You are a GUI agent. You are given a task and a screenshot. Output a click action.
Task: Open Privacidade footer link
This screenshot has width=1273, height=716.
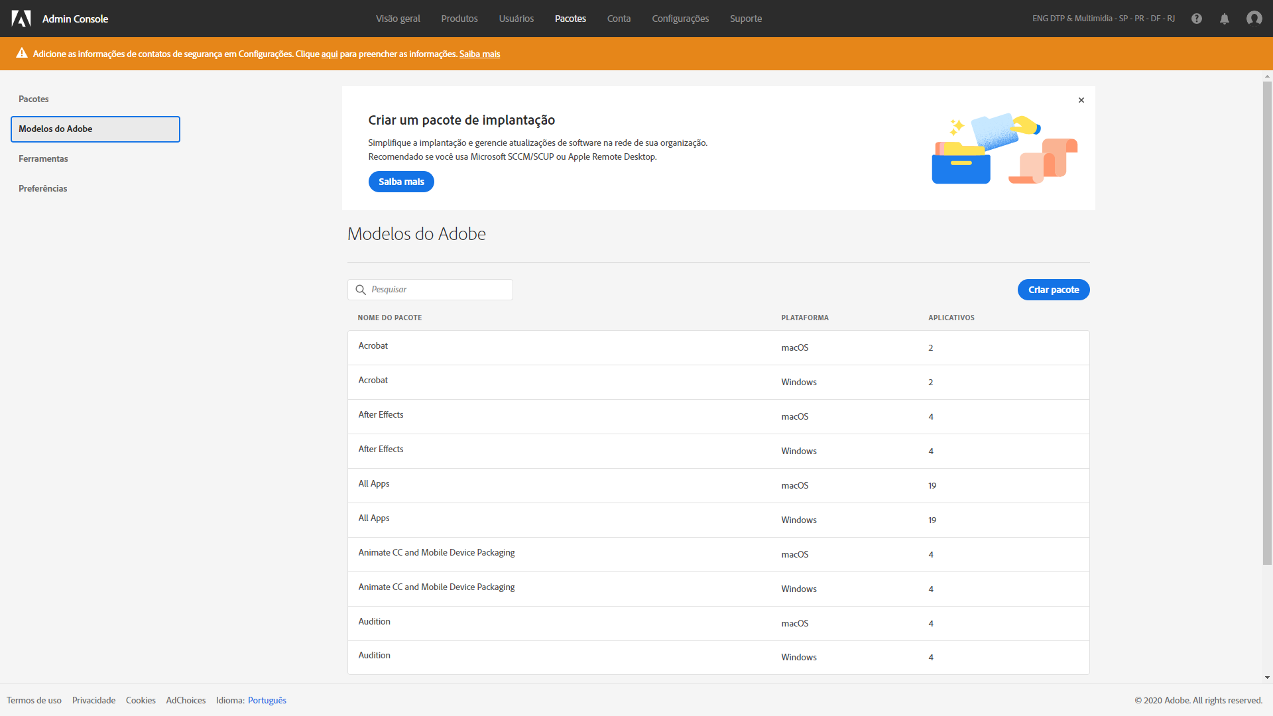pyautogui.click(x=93, y=700)
